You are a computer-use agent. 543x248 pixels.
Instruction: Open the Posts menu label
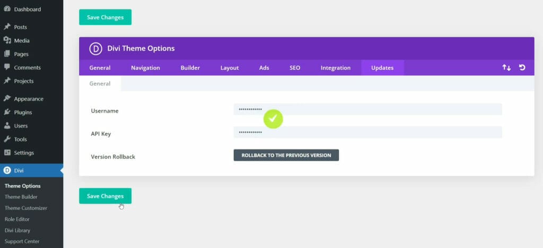(21, 27)
